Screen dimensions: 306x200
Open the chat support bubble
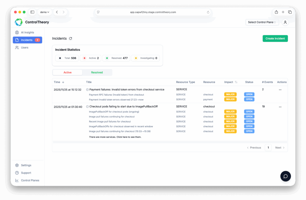click(x=285, y=176)
